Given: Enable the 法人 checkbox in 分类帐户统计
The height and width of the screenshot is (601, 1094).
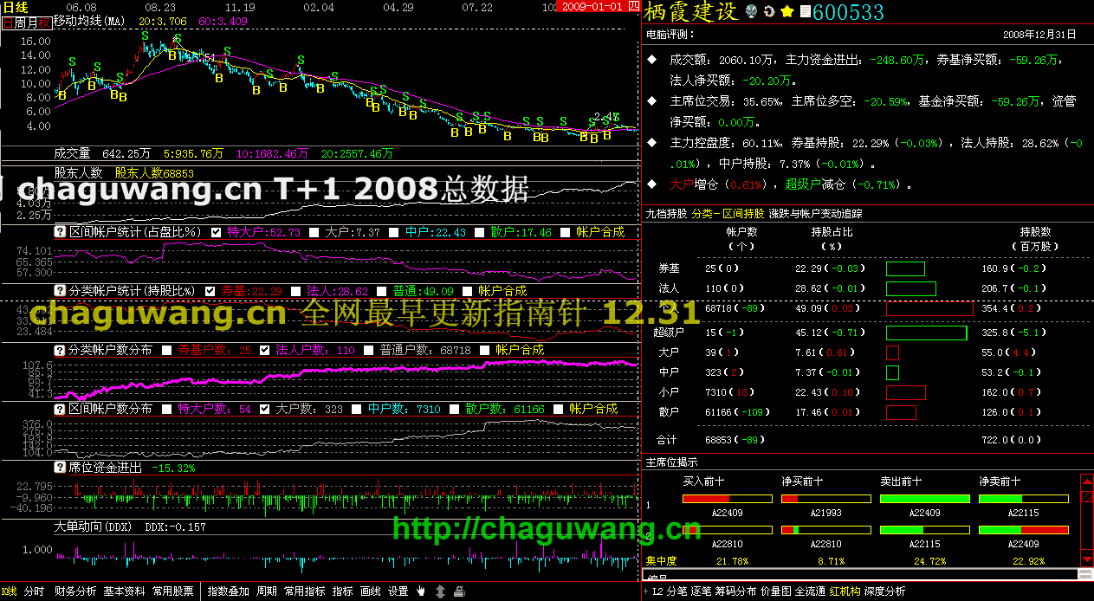Looking at the screenshot, I should point(296,291).
